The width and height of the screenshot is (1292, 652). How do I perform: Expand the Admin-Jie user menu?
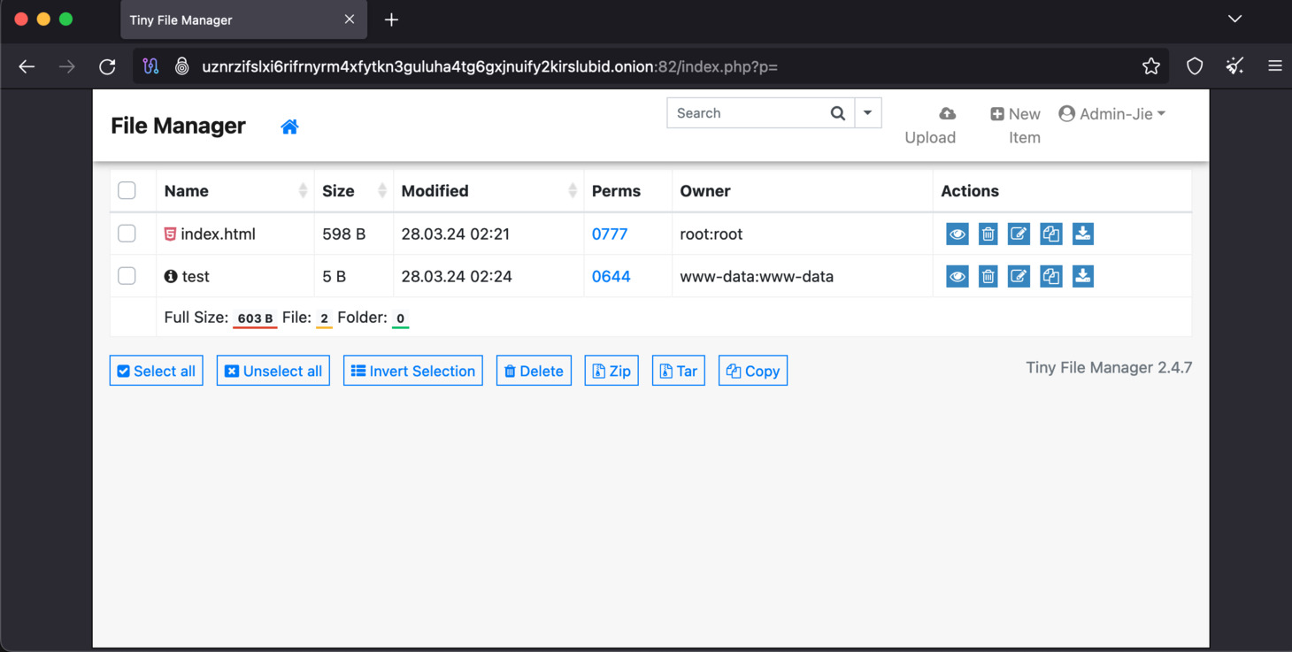click(x=1111, y=113)
